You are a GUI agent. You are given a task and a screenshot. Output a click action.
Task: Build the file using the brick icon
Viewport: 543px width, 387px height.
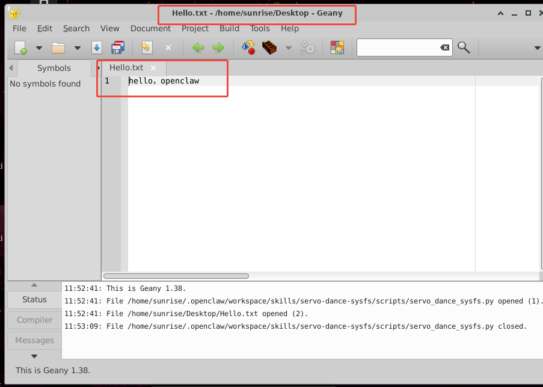269,47
